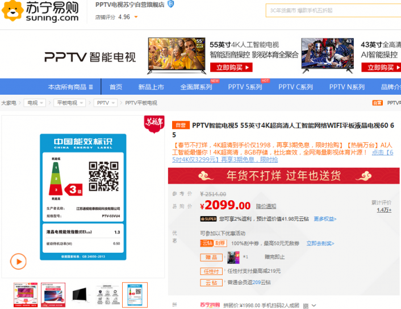Click the 苏宁拼购 logo
The image size is (401, 309).
click(x=210, y=305)
